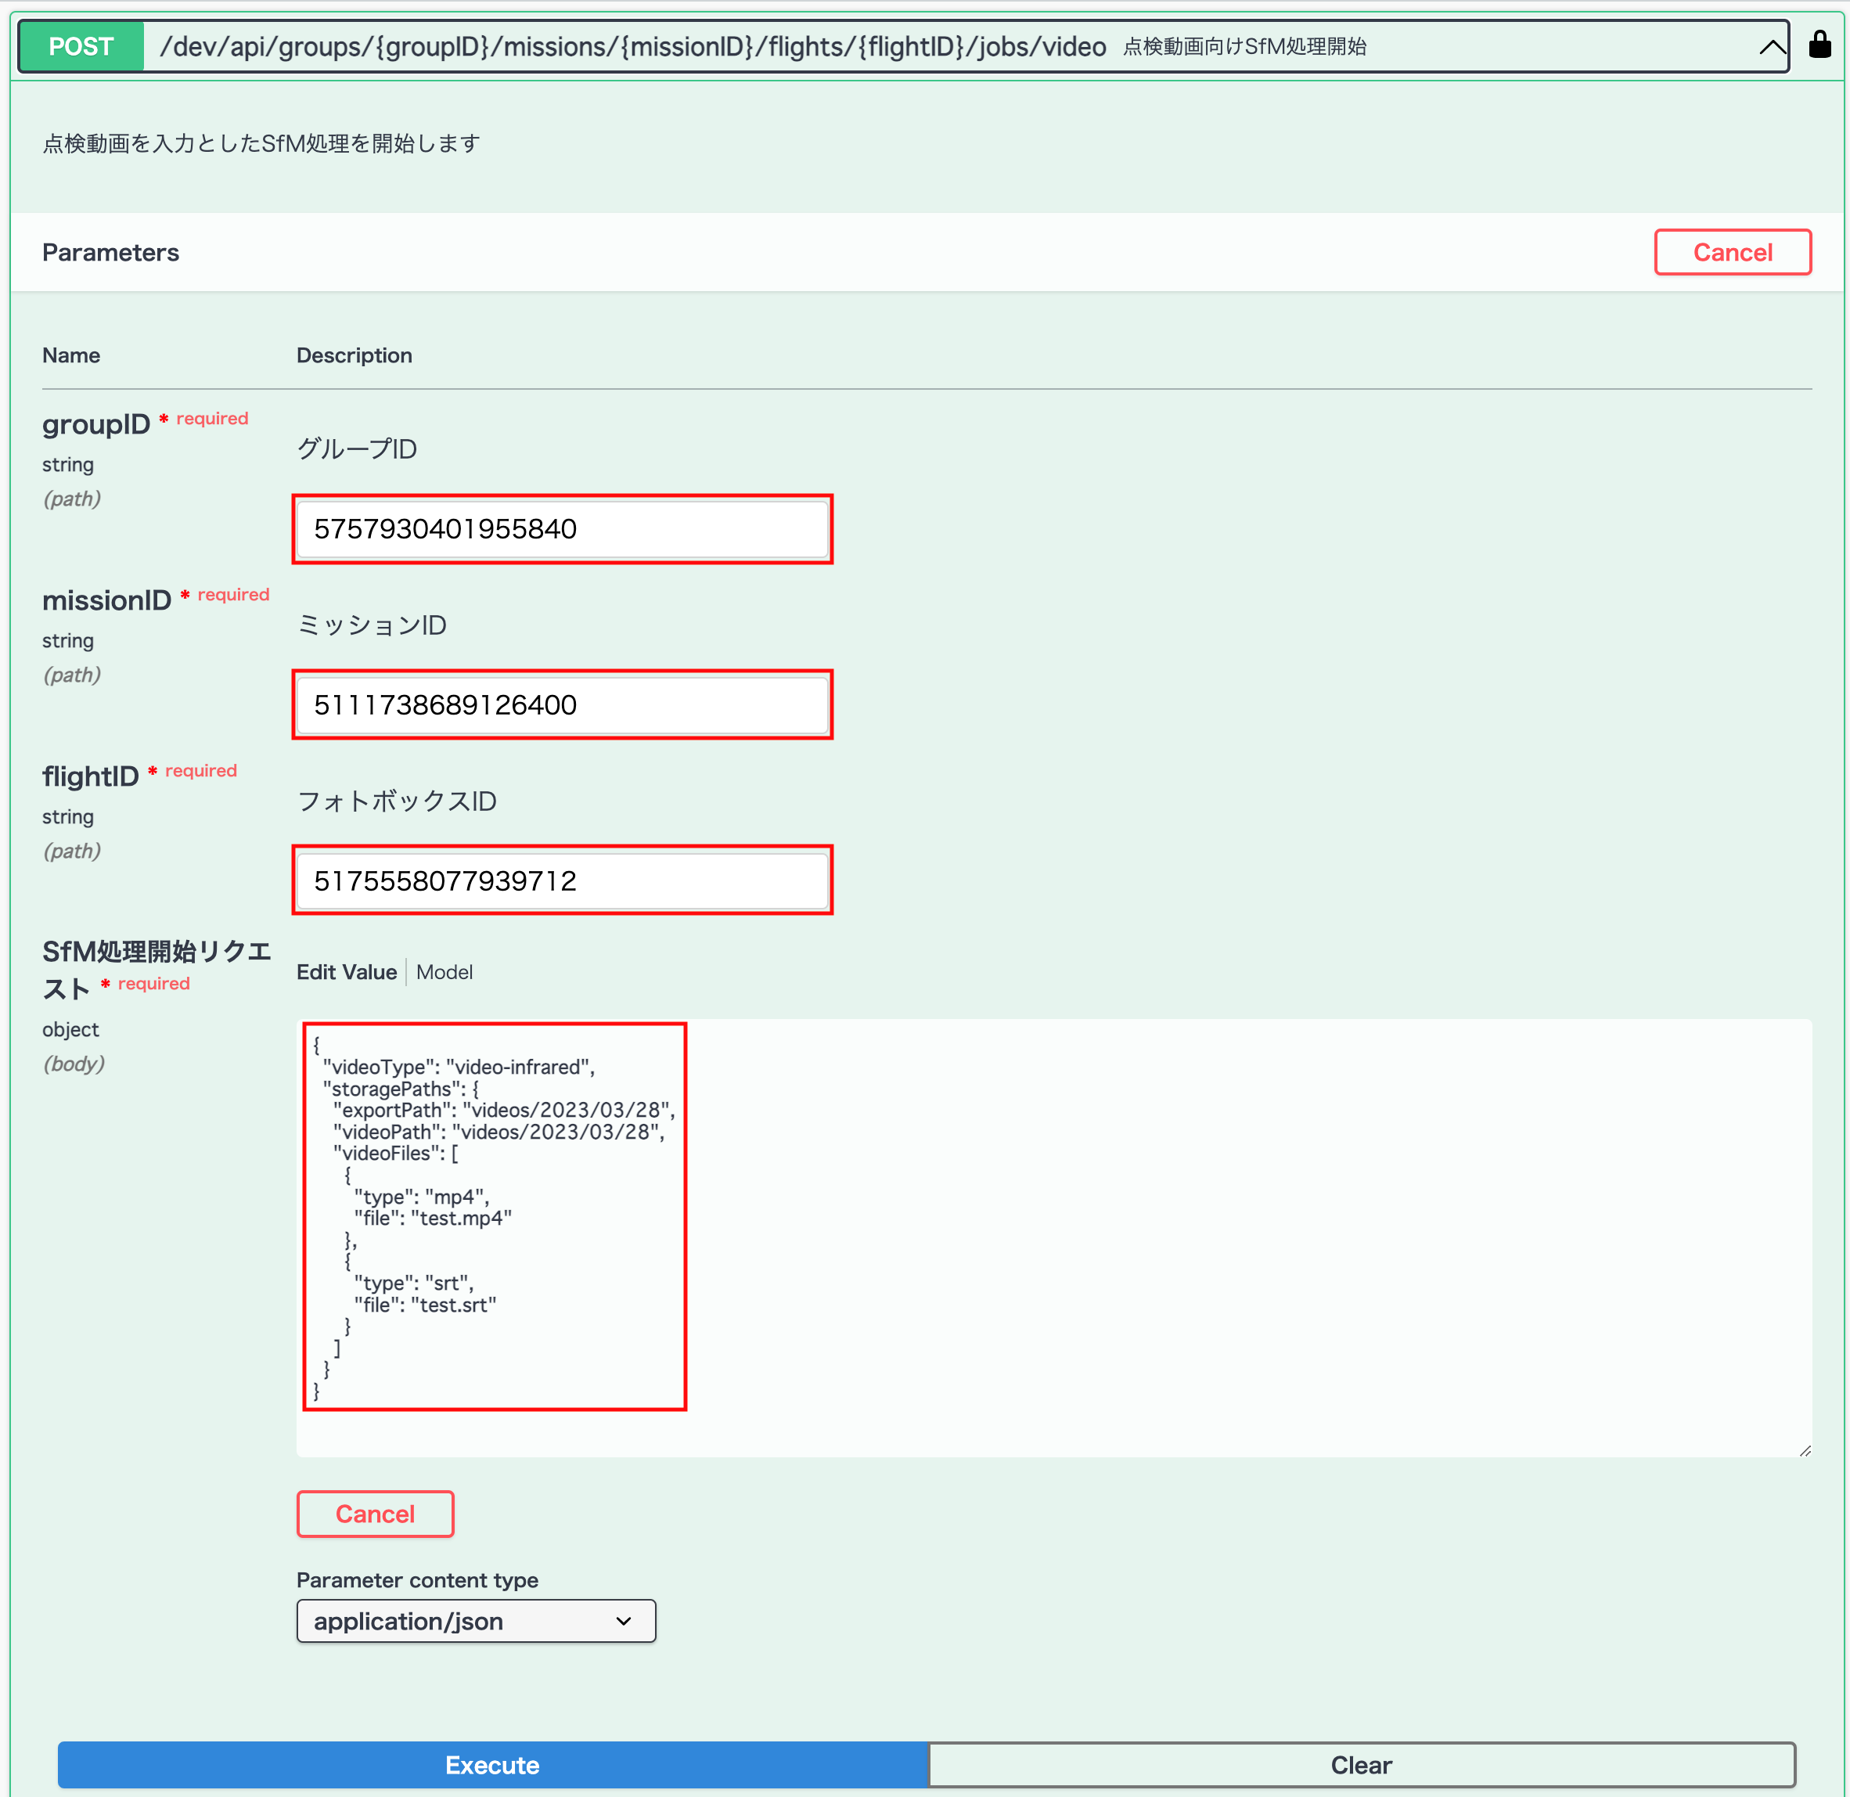Grab the textarea resize handle corner

pos(1805,1450)
